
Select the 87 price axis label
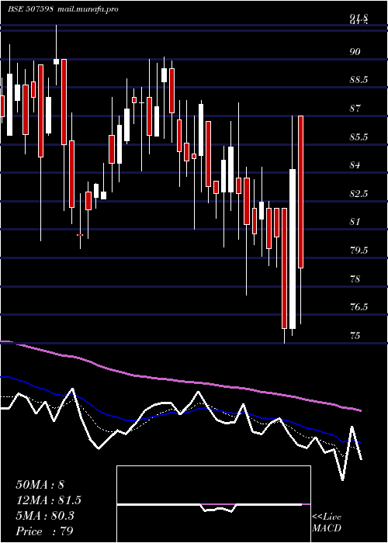click(x=355, y=109)
